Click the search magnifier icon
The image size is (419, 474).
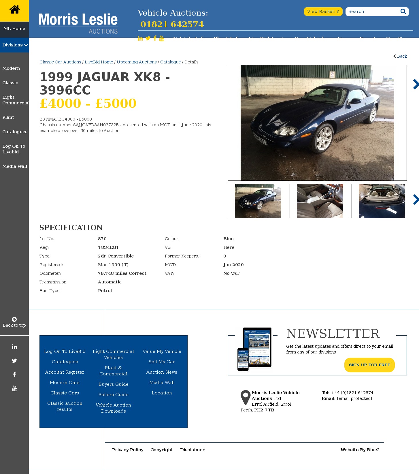403,12
